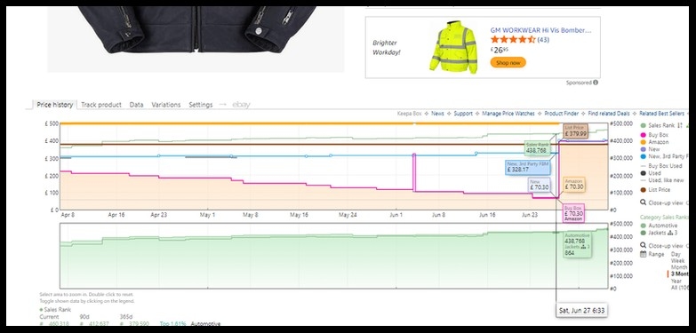Toggle the Used series legend dot
Image resolution: width=696 pixels, height=333 pixels.
click(x=644, y=173)
